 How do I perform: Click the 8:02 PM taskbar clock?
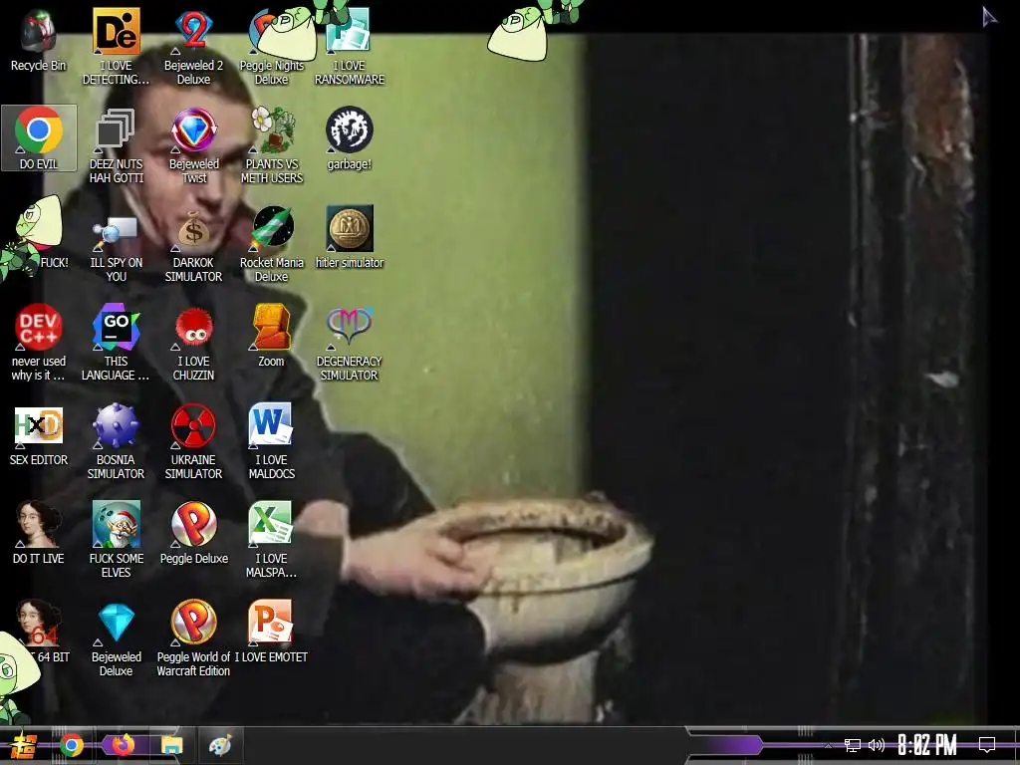tap(927, 745)
